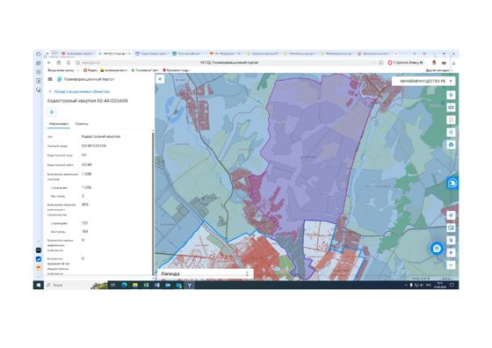
Task: Switch to the Информация tab
Action: click(x=59, y=124)
